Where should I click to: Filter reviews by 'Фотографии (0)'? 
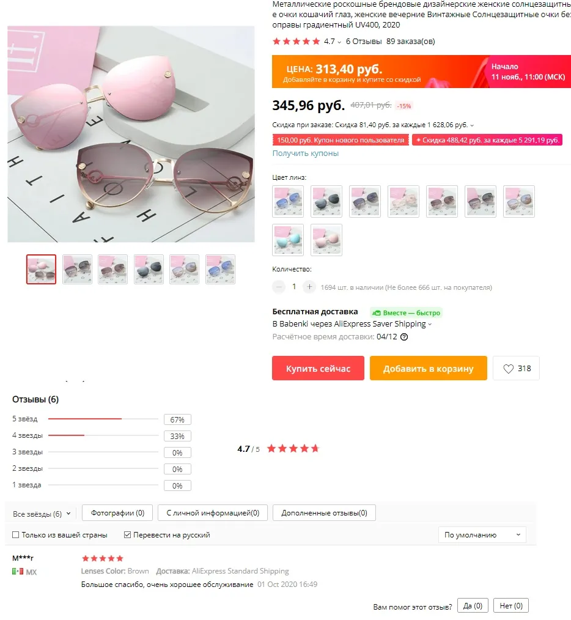pyautogui.click(x=117, y=513)
